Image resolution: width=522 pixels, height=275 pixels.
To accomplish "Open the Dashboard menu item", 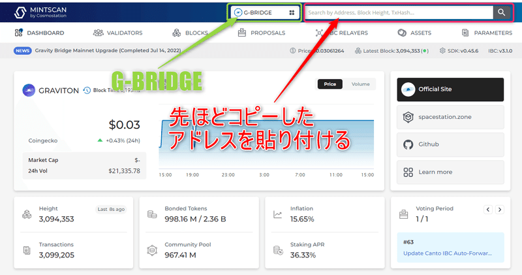I will point(39,33).
